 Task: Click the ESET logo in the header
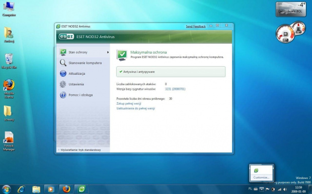[x=66, y=37]
